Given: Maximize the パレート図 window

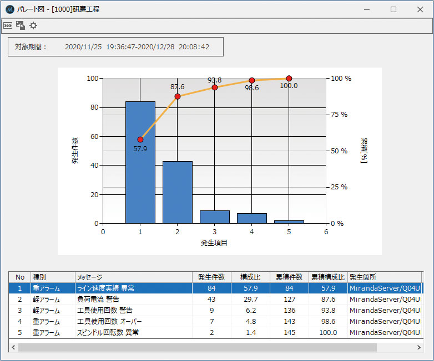Looking at the screenshot, I should click(393, 9).
